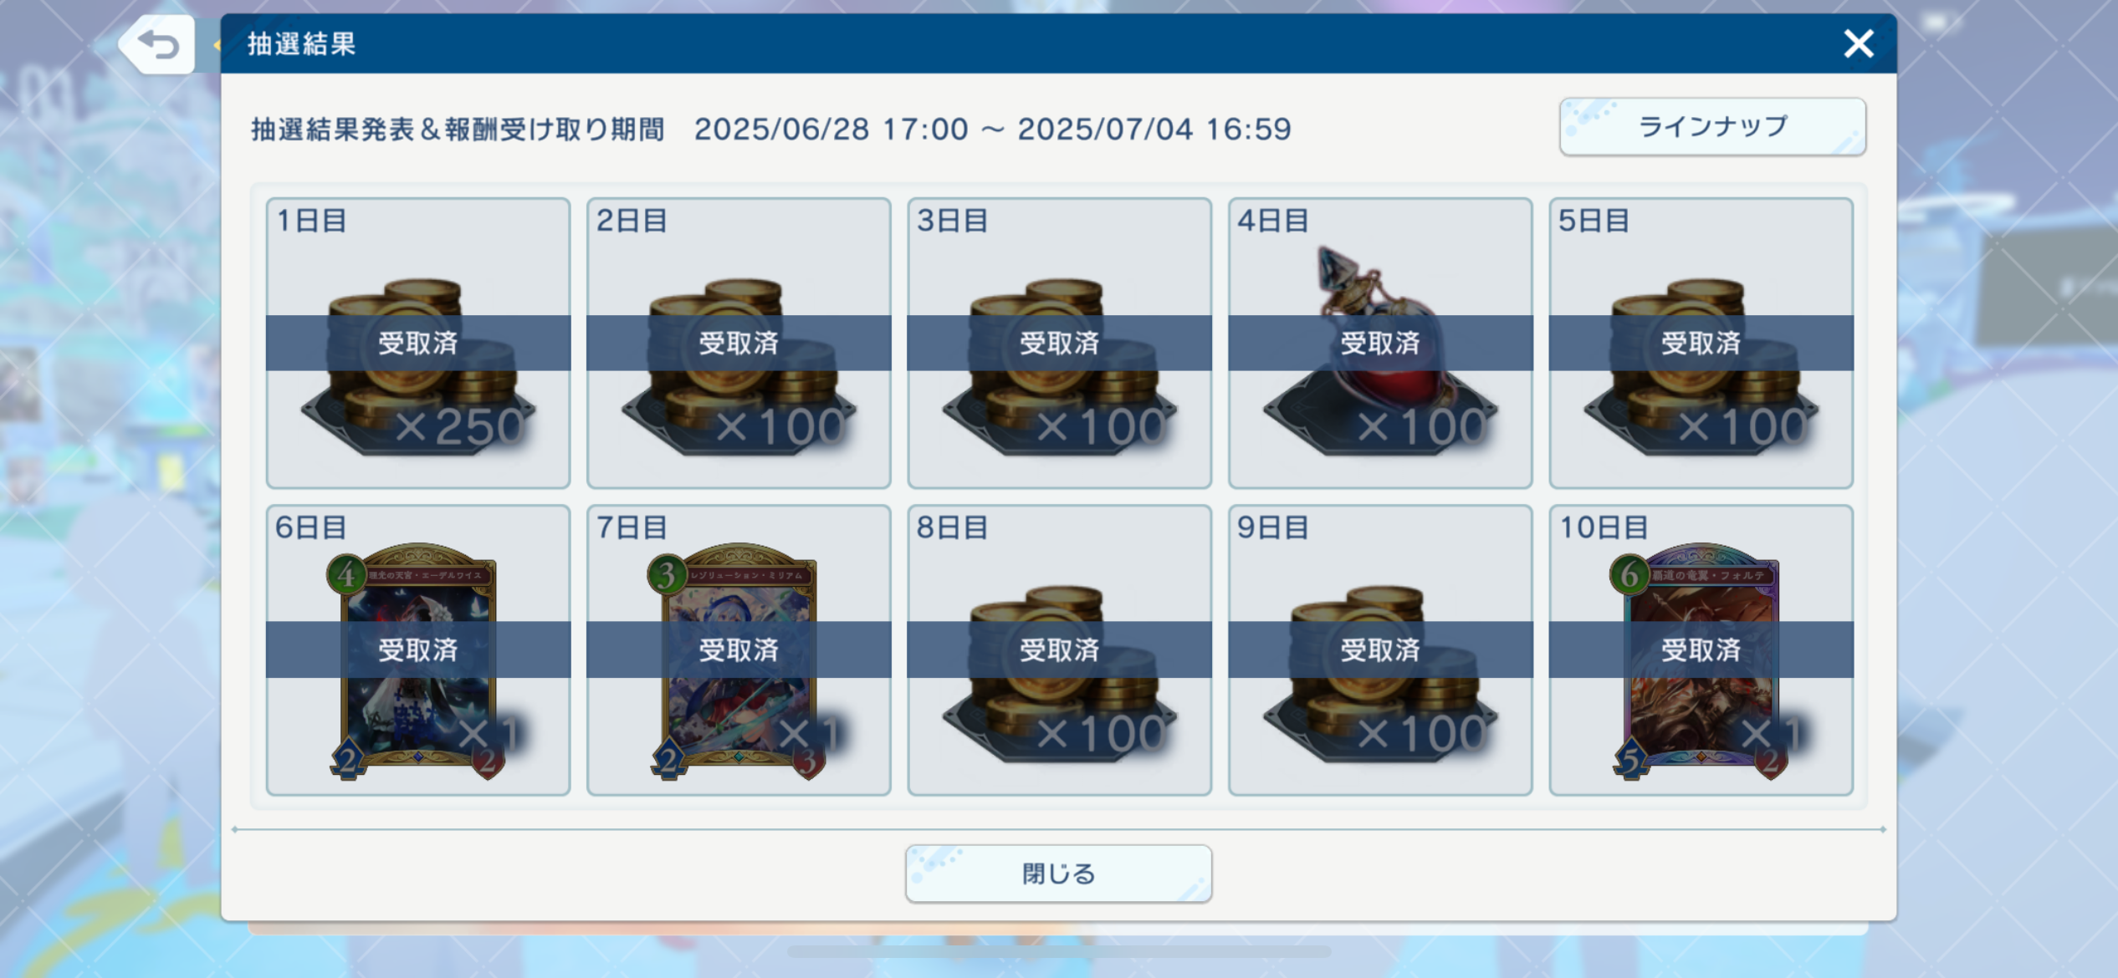
Task: Click the 閉じる button
Action: pyautogui.click(x=1058, y=874)
